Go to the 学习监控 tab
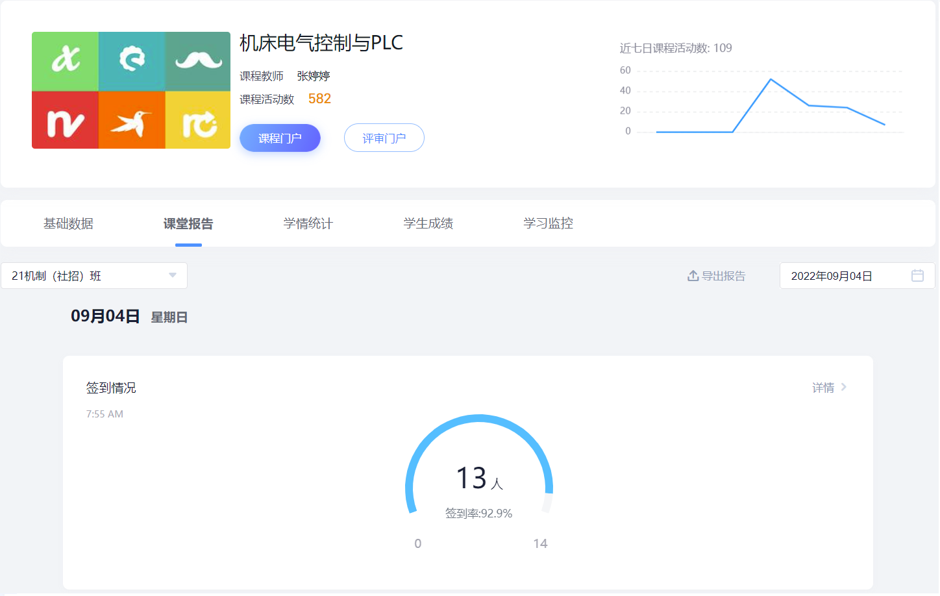 coord(548,224)
